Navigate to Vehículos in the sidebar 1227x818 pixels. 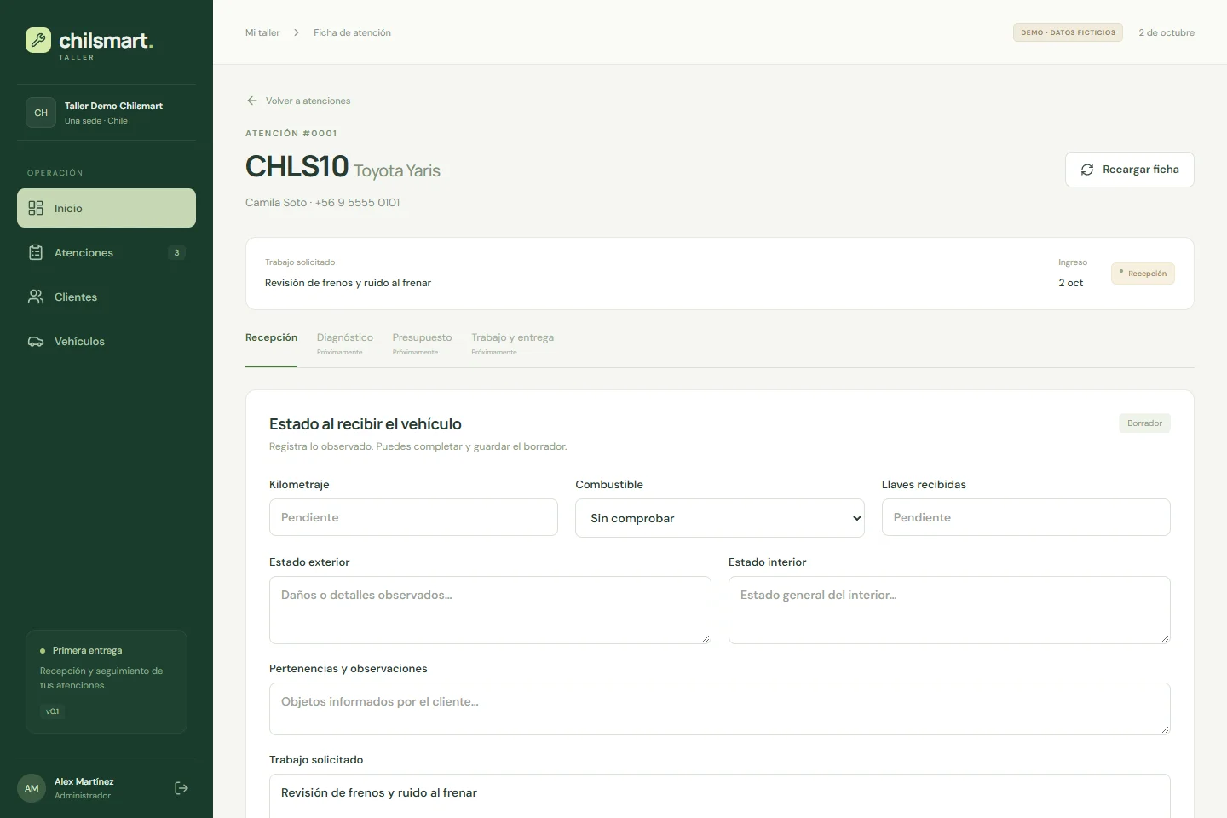pos(107,341)
